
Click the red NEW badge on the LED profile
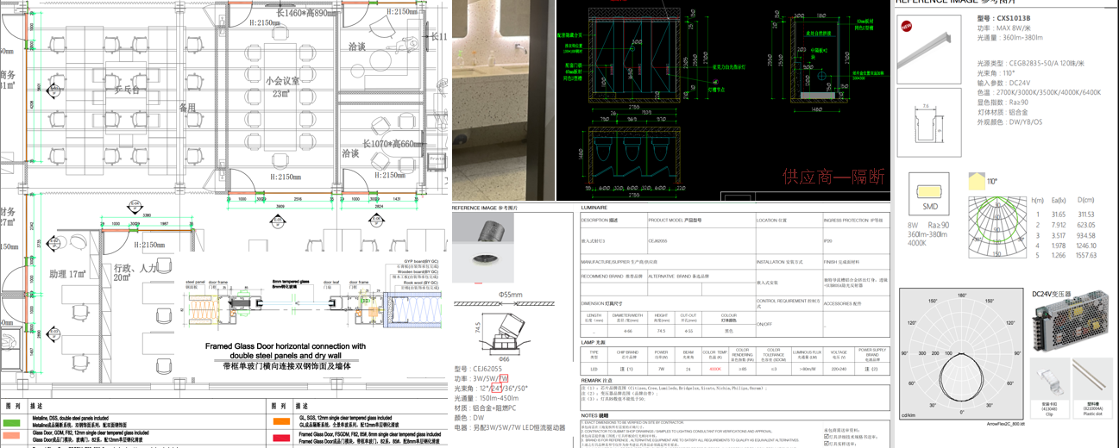(x=906, y=27)
